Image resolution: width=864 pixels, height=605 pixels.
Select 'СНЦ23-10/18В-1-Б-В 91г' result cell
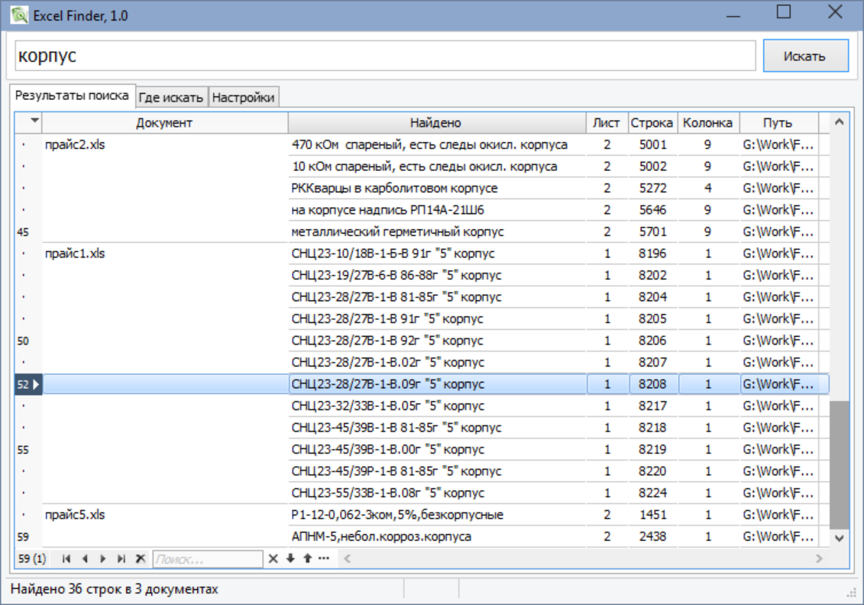pos(437,254)
